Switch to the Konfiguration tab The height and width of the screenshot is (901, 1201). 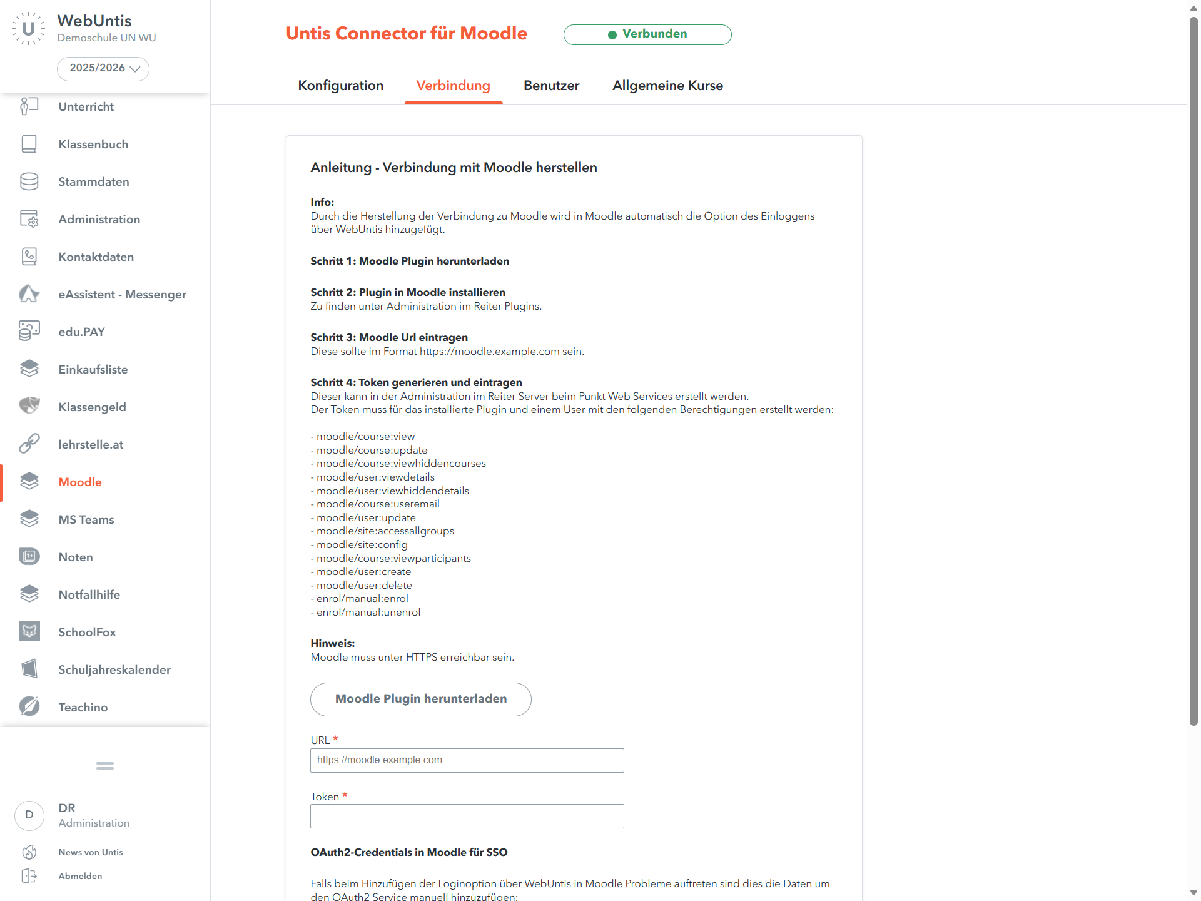click(340, 86)
